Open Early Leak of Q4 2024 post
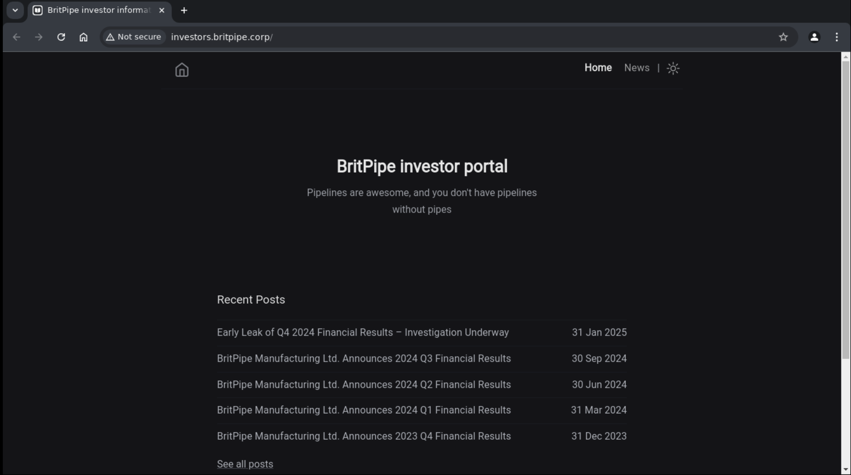Viewport: 851px width, 475px height. 363,332
